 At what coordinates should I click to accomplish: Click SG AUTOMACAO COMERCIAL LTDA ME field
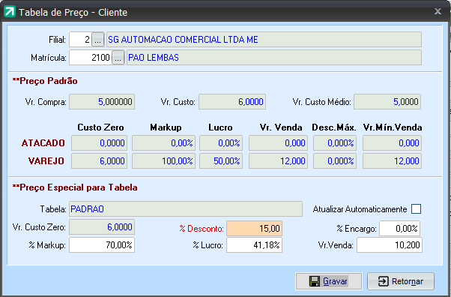[264, 40]
